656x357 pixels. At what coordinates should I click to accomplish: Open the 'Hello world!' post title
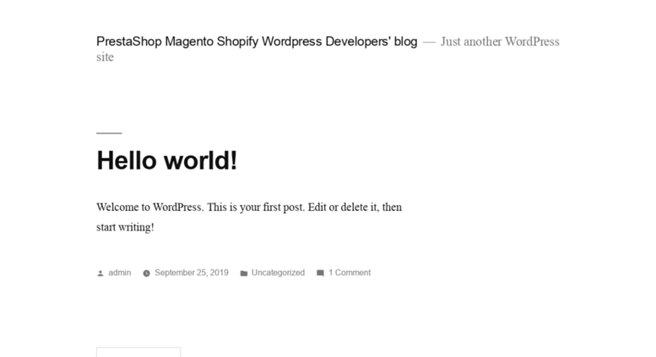[167, 160]
